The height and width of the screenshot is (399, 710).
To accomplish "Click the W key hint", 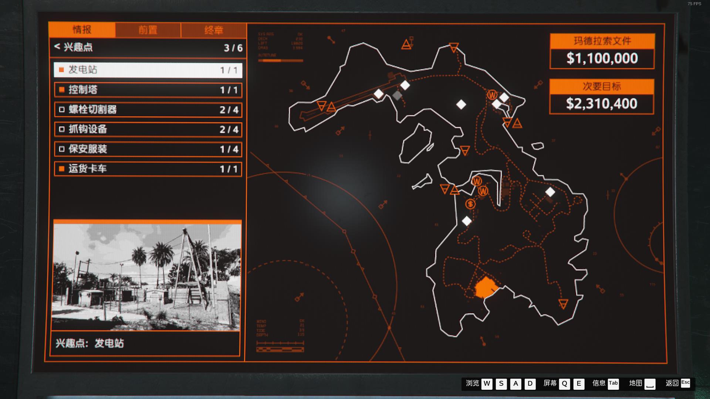I will click(x=487, y=383).
